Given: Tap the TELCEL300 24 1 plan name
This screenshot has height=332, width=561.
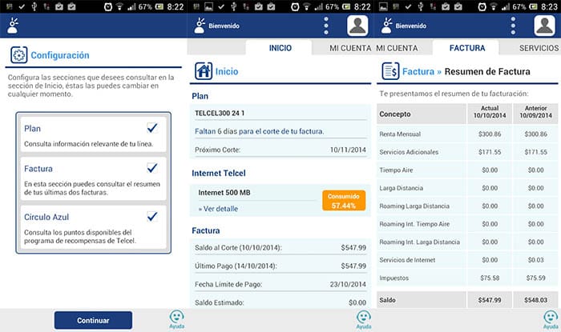Looking at the screenshot, I should (x=220, y=113).
